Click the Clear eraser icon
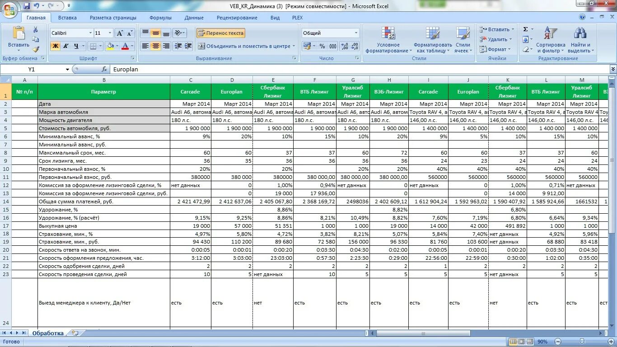The height and width of the screenshot is (347, 617). tap(526, 49)
